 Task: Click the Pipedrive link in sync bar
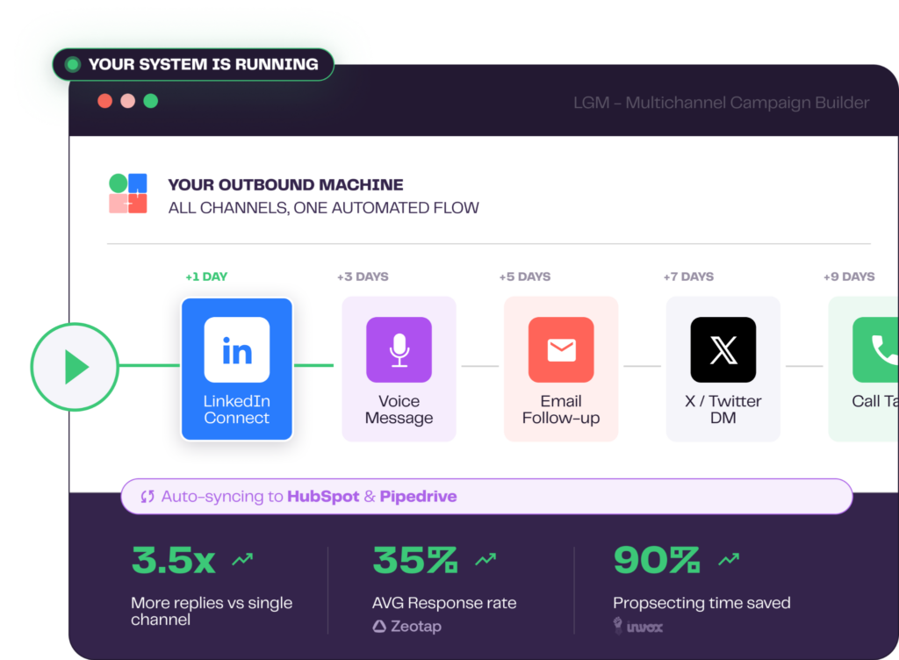pyautogui.click(x=418, y=497)
